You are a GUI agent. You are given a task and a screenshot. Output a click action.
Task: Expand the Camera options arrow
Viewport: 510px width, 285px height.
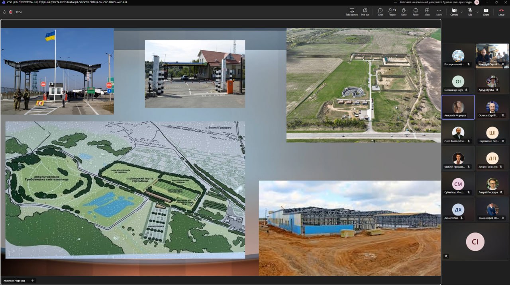click(x=462, y=12)
